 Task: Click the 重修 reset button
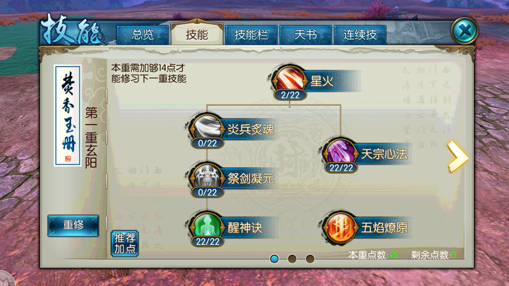click(x=74, y=225)
